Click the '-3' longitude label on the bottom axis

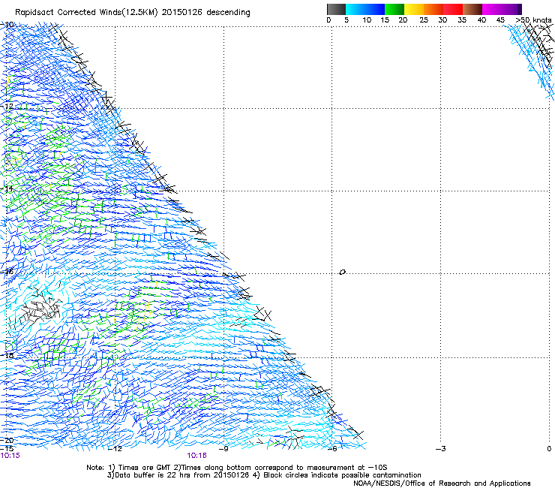coord(441,449)
